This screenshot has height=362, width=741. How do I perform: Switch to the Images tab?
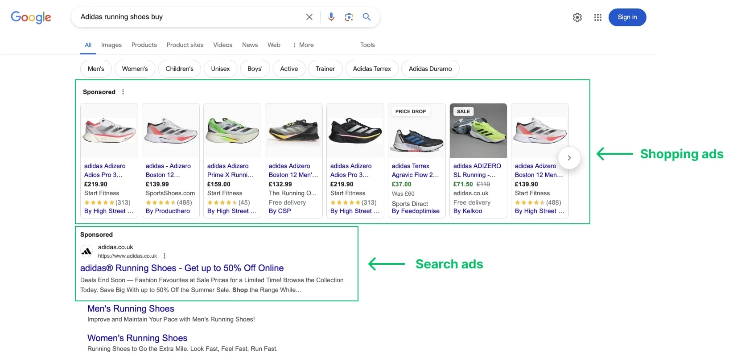click(111, 45)
